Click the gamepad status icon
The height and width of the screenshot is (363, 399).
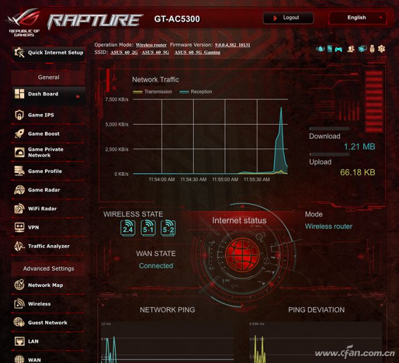point(338,49)
